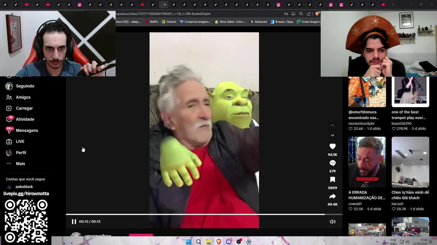Open coworld1 creator profile
Viewport: 437px width, 245px height.
coord(355,204)
